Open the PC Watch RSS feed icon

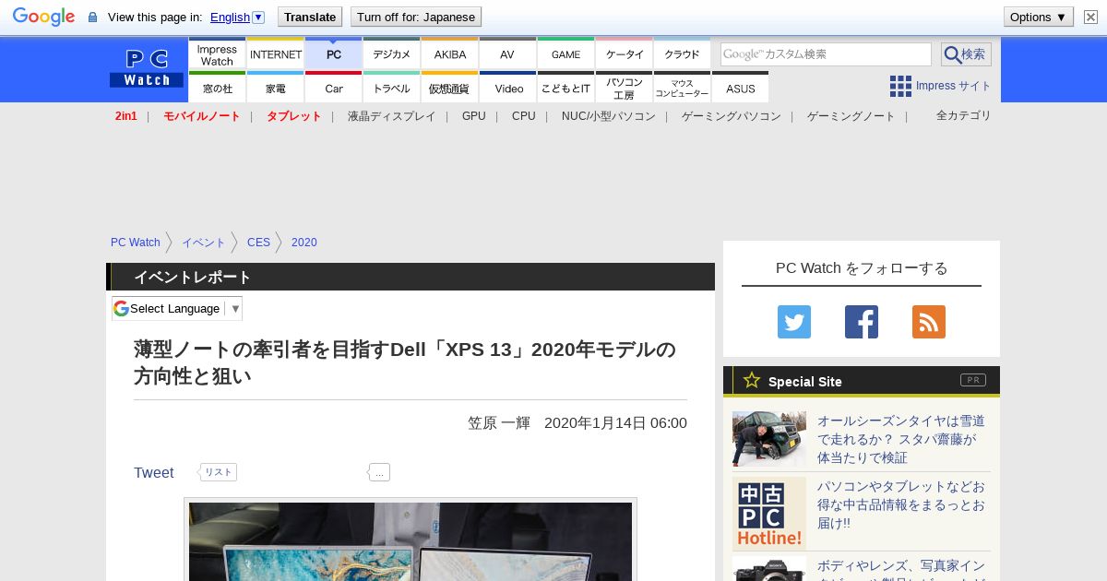(x=929, y=322)
